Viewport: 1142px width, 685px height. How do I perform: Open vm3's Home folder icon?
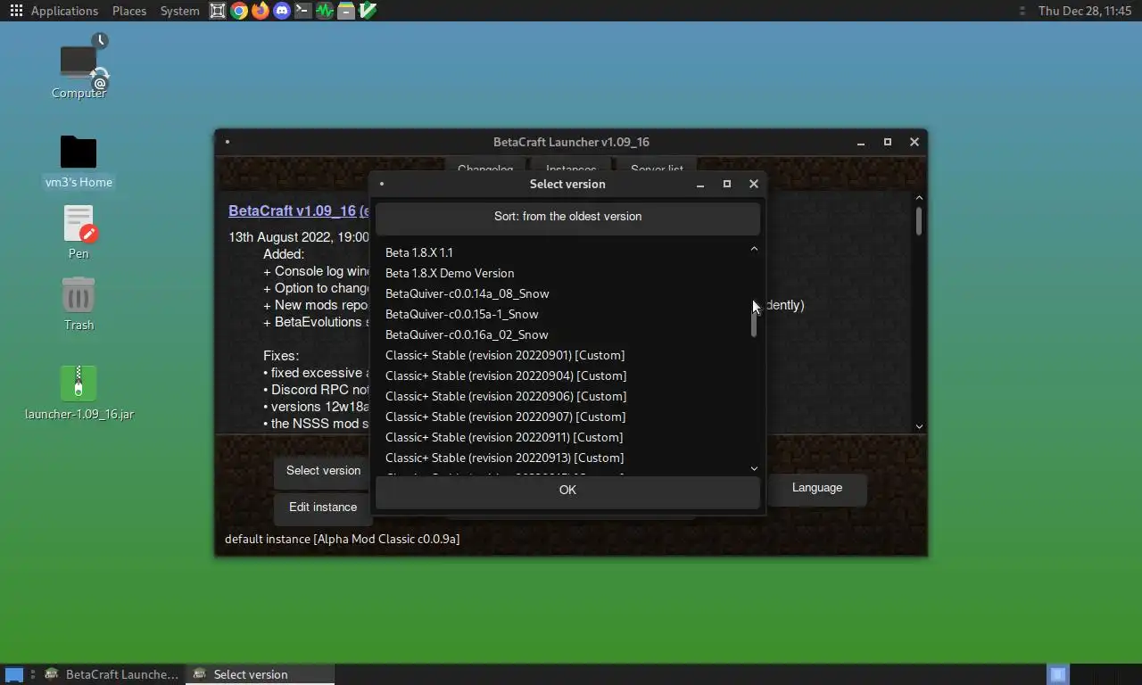(79, 153)
